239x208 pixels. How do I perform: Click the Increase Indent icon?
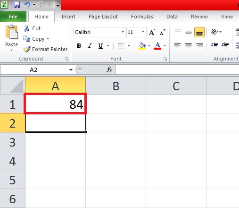point(225,46)
